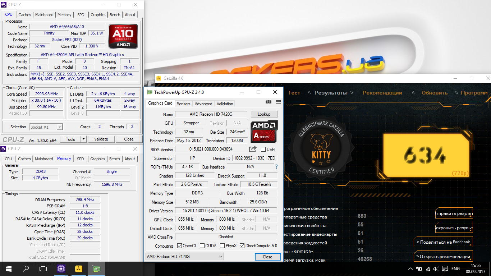The width and height of the screenshot is (491, 276).
Task: Show hidden system tray icons
Action: pyautogui.click(x=410, y=269)
